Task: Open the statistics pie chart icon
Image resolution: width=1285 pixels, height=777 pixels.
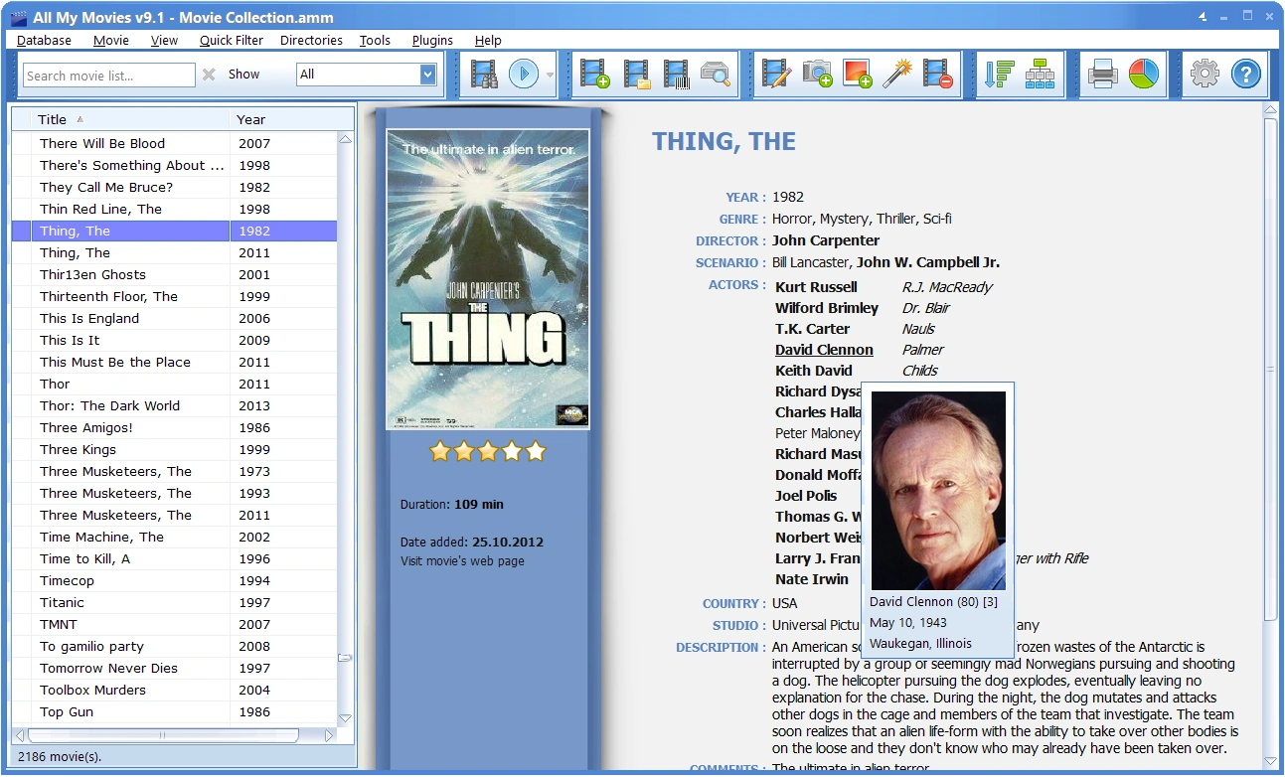Action: point(1144,75)
